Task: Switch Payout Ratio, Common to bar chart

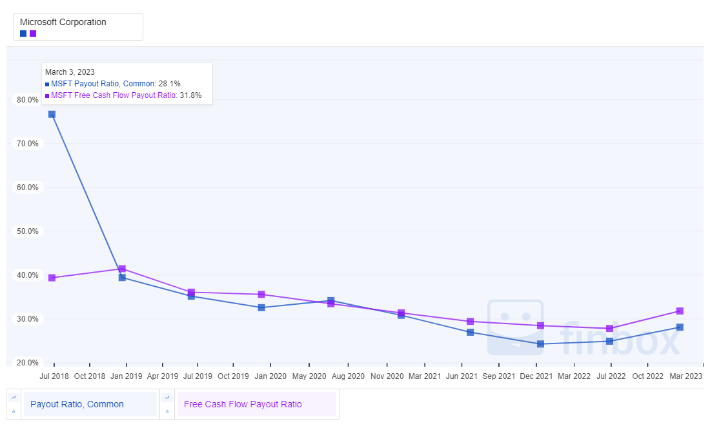Action: point(14,411)
